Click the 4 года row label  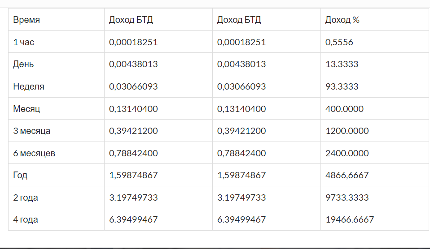(26, 220)
